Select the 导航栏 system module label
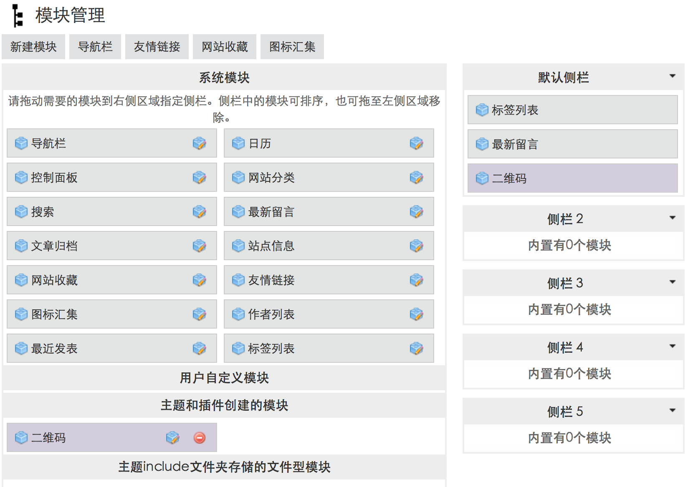Image resolution: width=688 pixels, height=487 pixels. pyautogui.click(x=48, y=143)
